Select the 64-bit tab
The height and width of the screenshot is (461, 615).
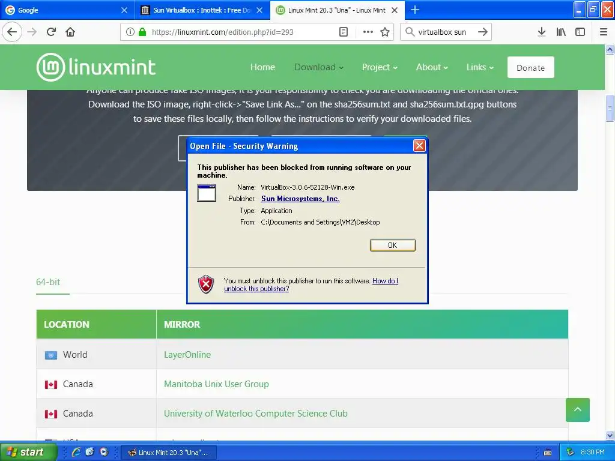tap(48, 282)
